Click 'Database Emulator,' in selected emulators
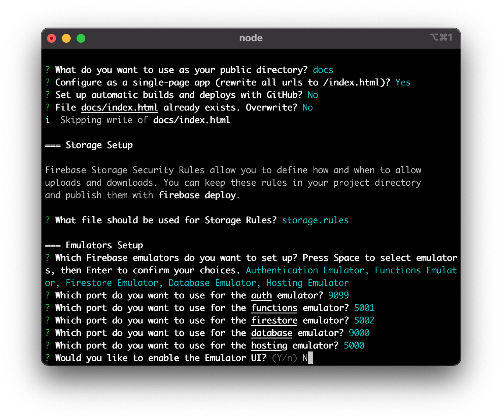Screen dimensions: 502x420 [x=215, y=283]
